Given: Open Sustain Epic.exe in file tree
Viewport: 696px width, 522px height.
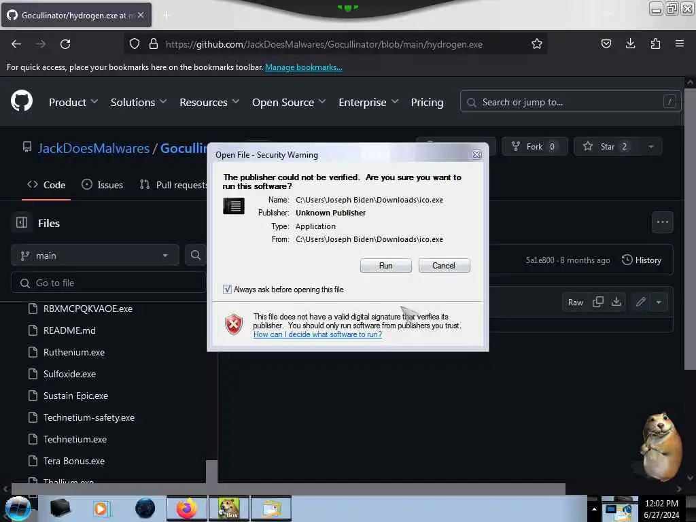Looking at the screenshot, I should 75,396.
